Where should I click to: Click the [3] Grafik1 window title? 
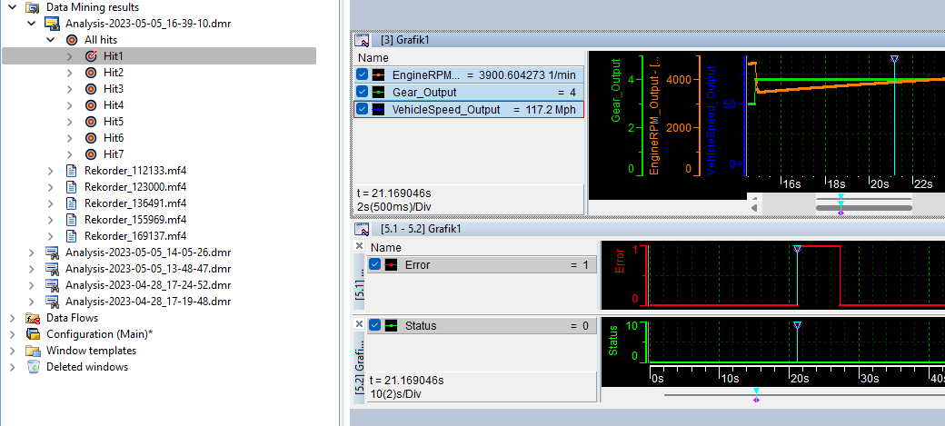pos(404,40)
